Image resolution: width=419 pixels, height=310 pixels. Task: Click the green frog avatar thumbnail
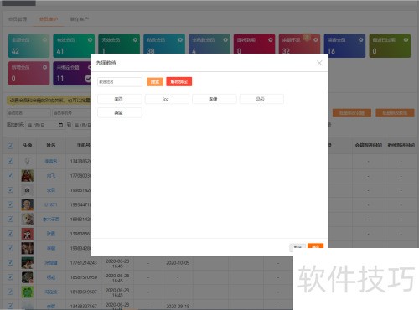point(28,292)
